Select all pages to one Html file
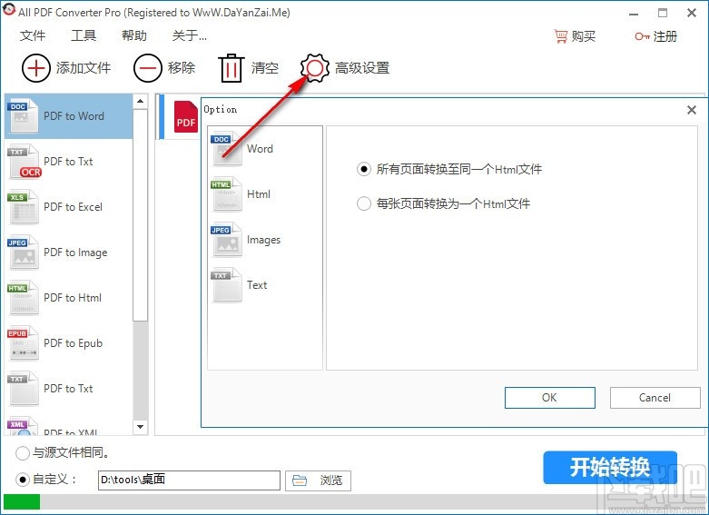709x515 pixels. (364, 169)
